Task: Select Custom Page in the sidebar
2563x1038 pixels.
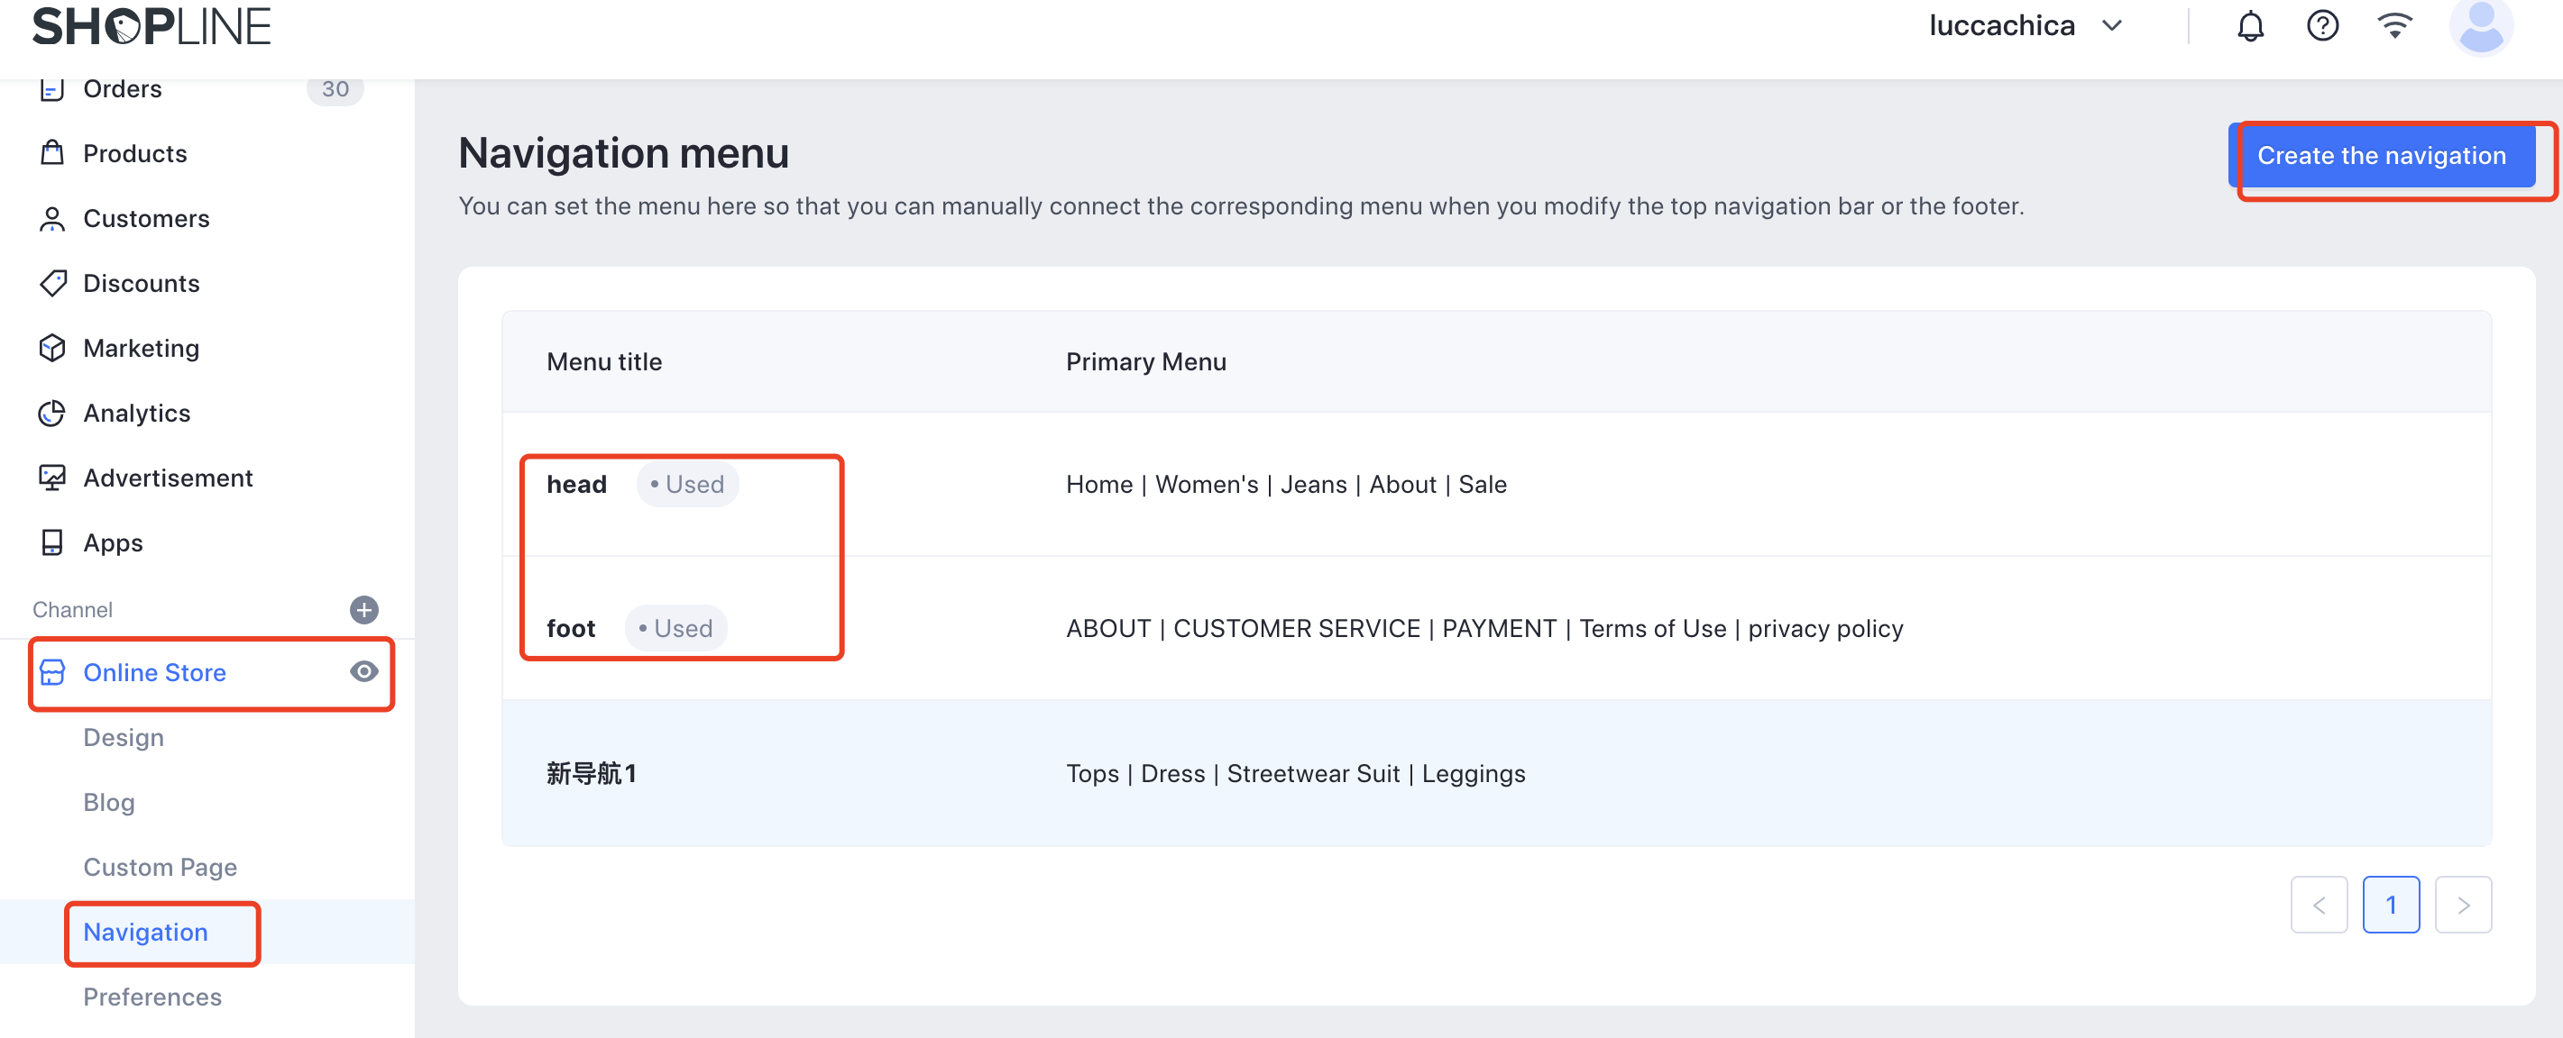Action: (x=161, y=867)
